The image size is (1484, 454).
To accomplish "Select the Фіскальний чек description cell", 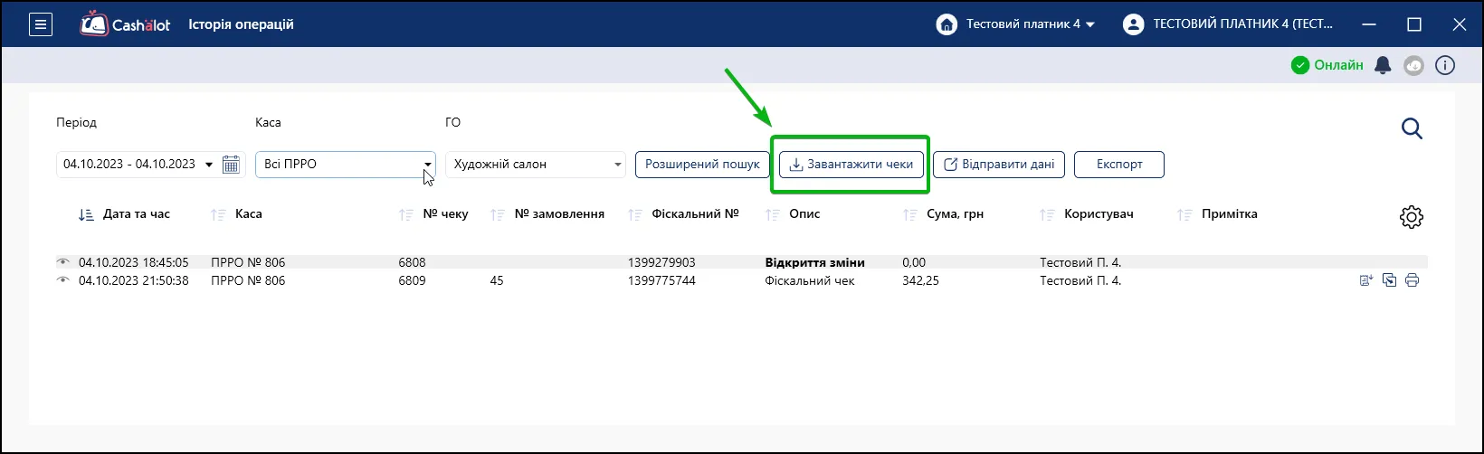I will click(x=810, y=280).
